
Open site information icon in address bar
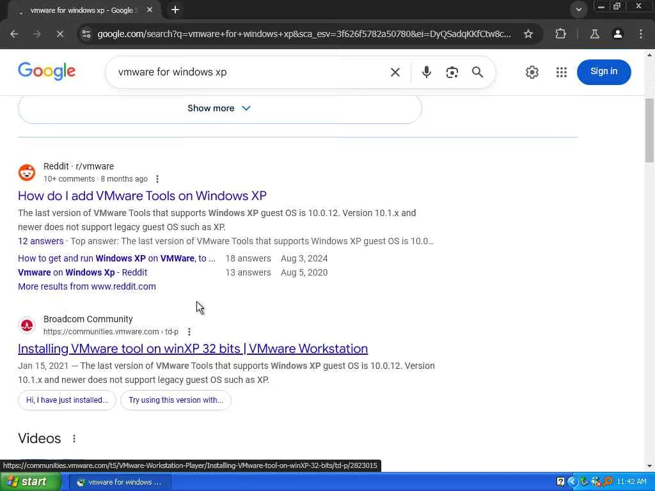pyautogui.click(x=86, y=34)
